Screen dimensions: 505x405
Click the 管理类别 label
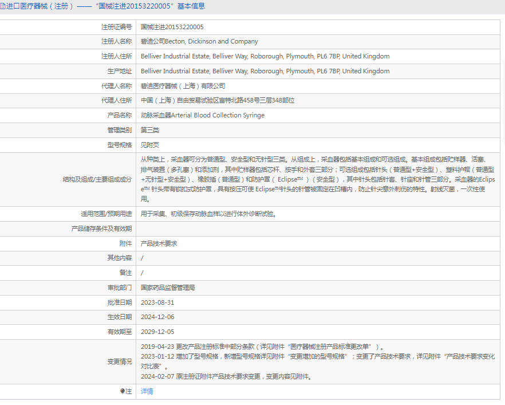pos(120,130)
